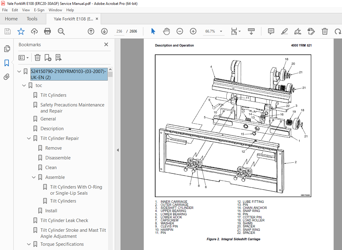This screenshot has width=342, height=250.
Task: Go to the next page
Action: pos(104,31)
